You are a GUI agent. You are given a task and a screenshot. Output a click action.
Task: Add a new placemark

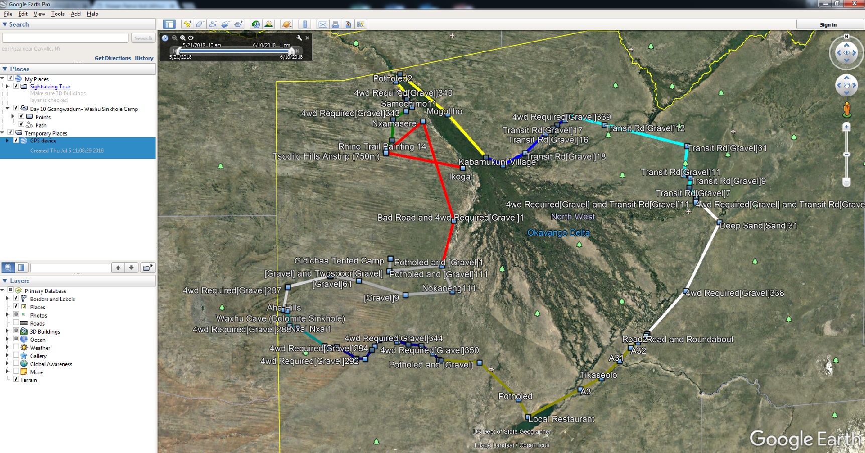pos(187,24)
